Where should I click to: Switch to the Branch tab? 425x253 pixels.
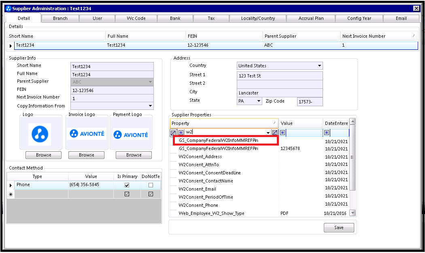coord(60,18)
